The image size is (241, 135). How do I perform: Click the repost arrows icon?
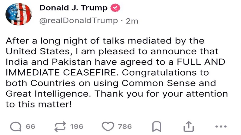point(60,127)
